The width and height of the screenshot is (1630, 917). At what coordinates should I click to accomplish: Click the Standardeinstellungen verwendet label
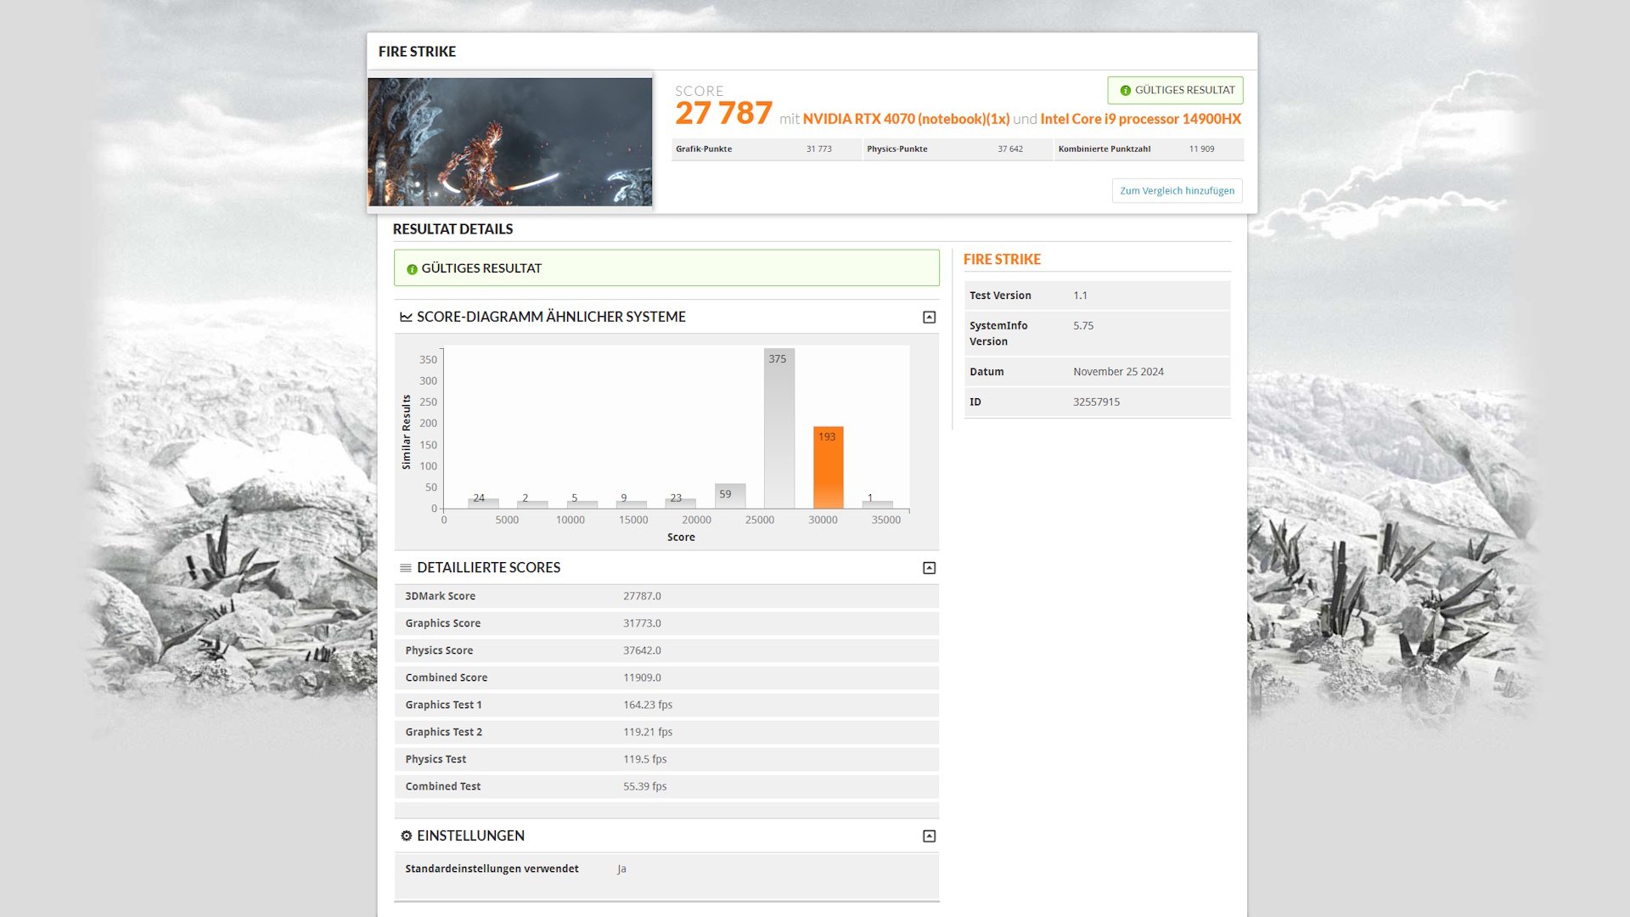(x=492, y=869)
